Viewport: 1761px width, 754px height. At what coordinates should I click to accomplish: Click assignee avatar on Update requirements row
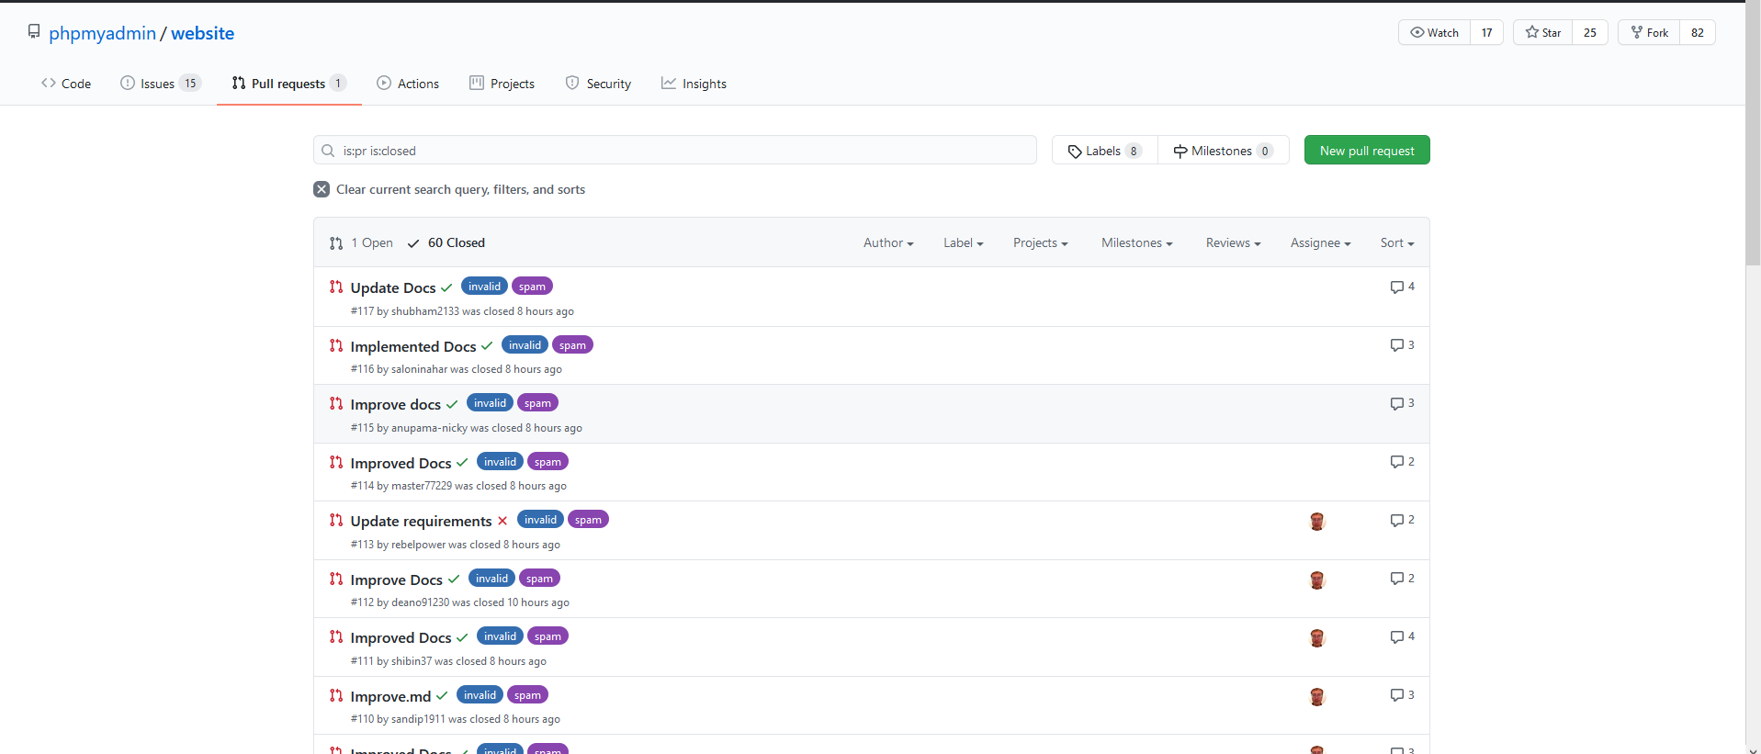(1316, 522)
